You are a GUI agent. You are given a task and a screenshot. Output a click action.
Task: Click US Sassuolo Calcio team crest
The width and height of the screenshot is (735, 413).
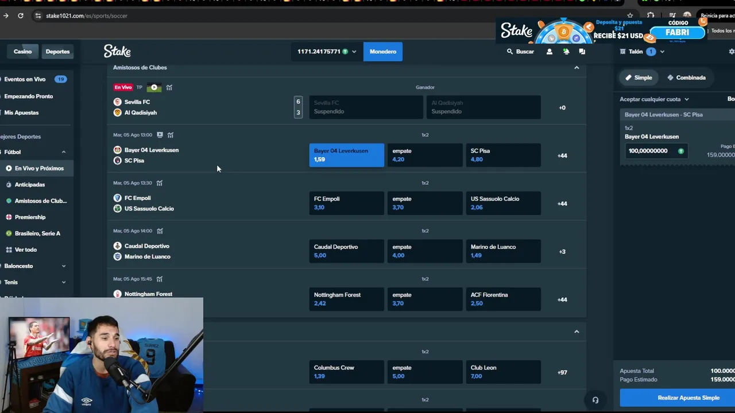pyautogui.click(x=118, y=208)
